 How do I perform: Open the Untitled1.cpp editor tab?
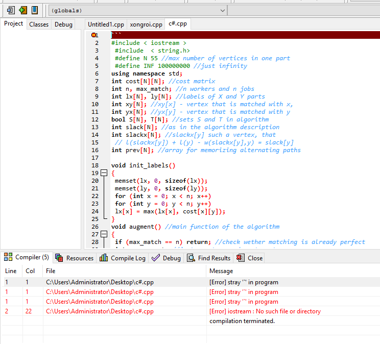(106, 24)
